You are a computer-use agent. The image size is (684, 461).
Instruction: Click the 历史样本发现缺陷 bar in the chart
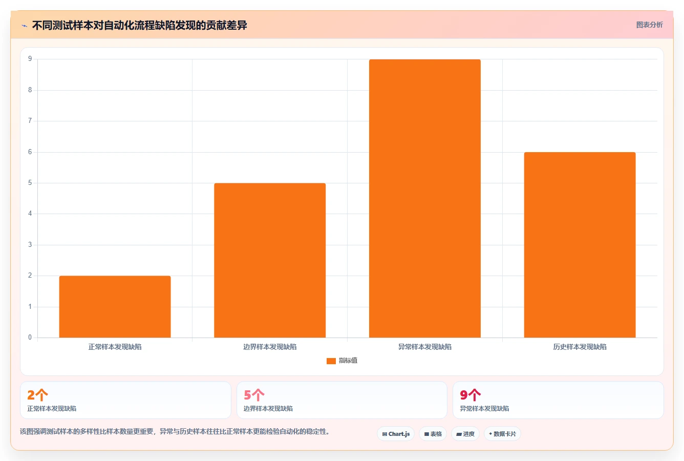point(580,245)
